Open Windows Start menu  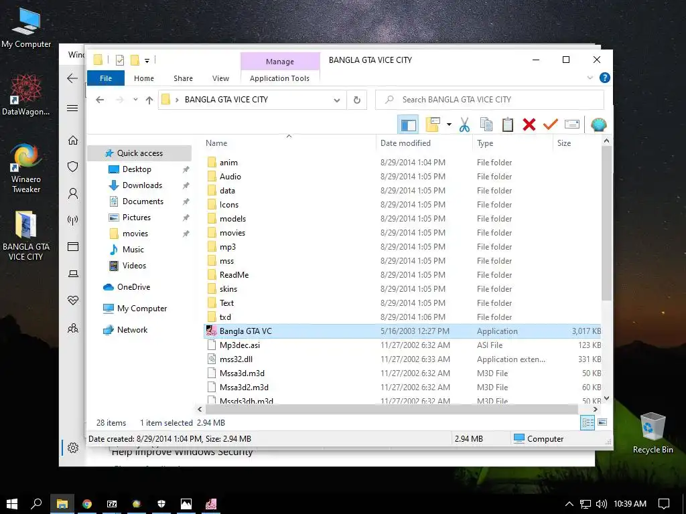[x=12, y=503]
